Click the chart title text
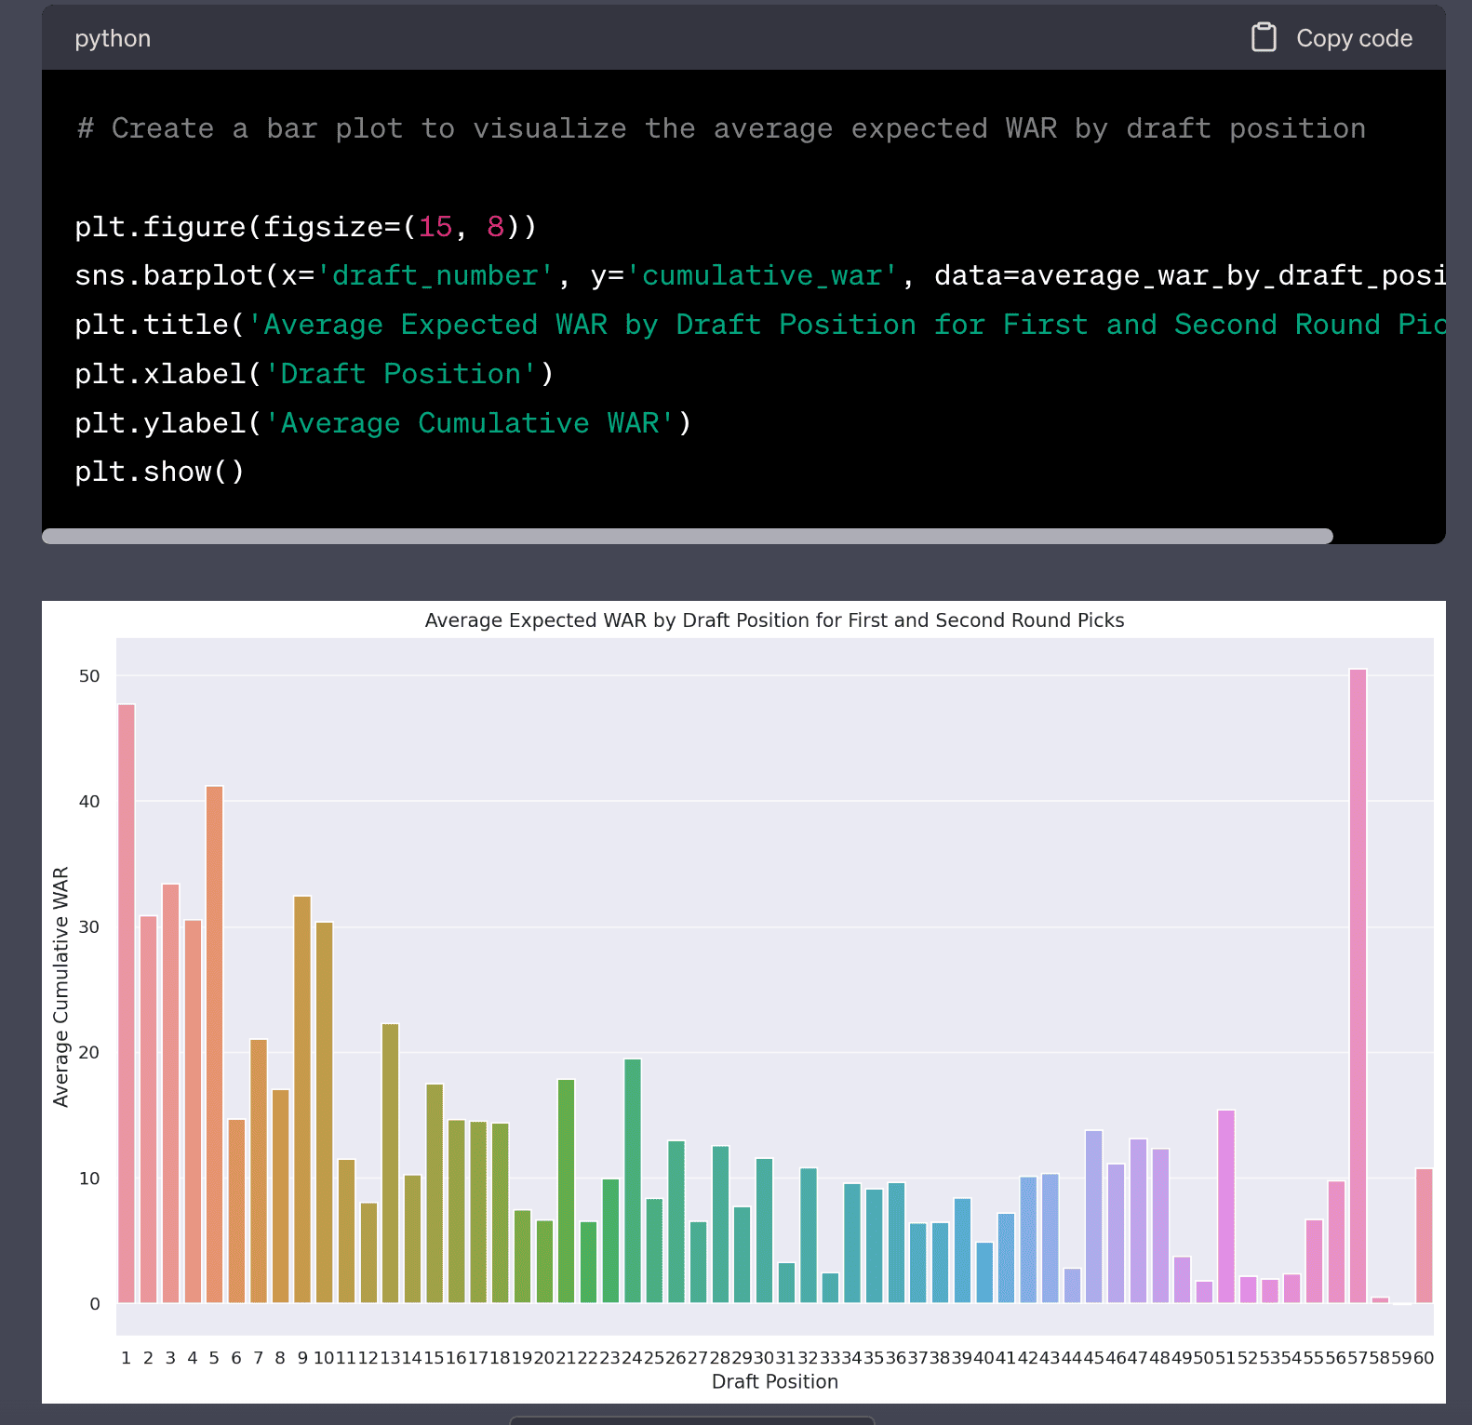Image resolution: width=1472 pixels, height=1425 pixels. (x=774, y=620)
